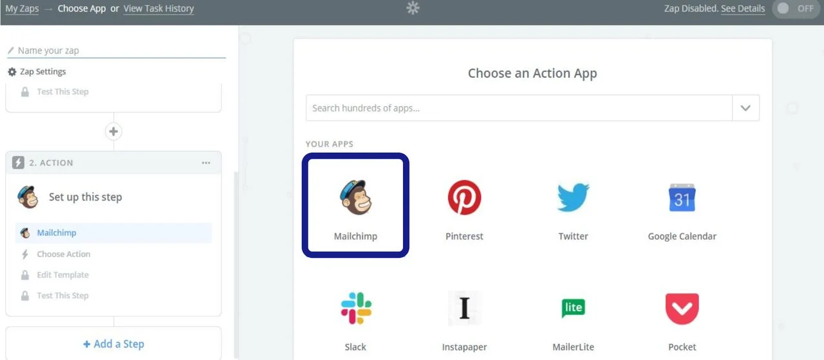This screenshot has height=360, width=824.
Task: Open View Task History link
Action: [x=158, y=9]
